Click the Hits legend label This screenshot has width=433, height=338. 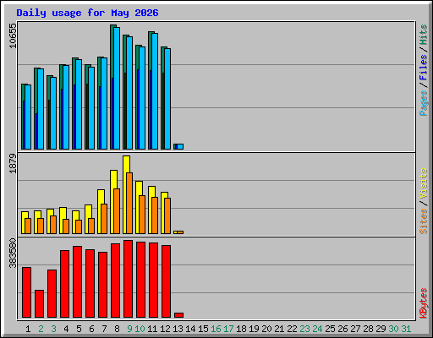pyautogui.click(x=424, y=35)
